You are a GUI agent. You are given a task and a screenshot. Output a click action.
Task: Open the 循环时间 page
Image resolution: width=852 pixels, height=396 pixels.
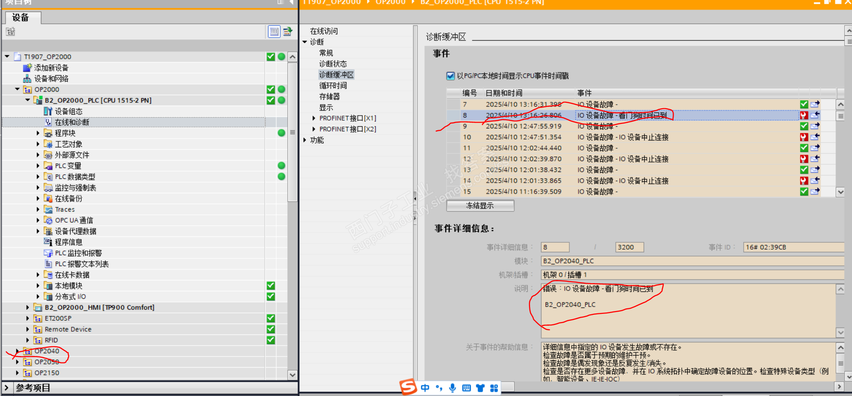tap(333, 85)
